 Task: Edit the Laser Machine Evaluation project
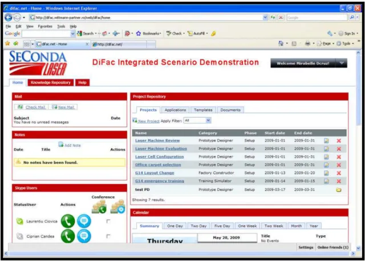point(327,148)
